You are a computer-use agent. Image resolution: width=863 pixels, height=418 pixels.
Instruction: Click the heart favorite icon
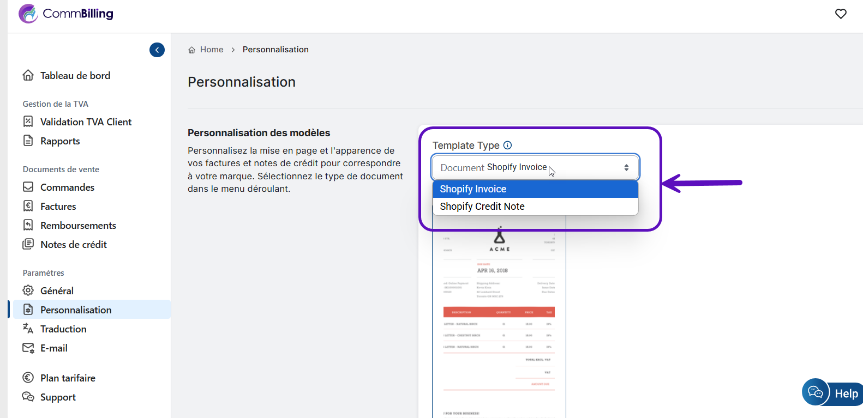(x=841, y=14)
